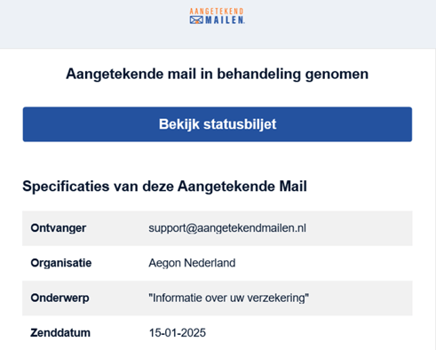Click the Onderwerp label

tap(59, 298)
